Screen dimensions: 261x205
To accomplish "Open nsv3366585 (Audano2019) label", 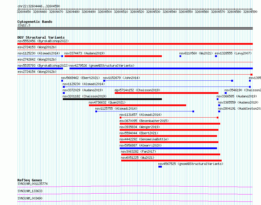I will (x=237, y=96).
